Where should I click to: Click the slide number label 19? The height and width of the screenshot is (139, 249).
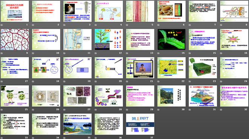pos(89,81)
